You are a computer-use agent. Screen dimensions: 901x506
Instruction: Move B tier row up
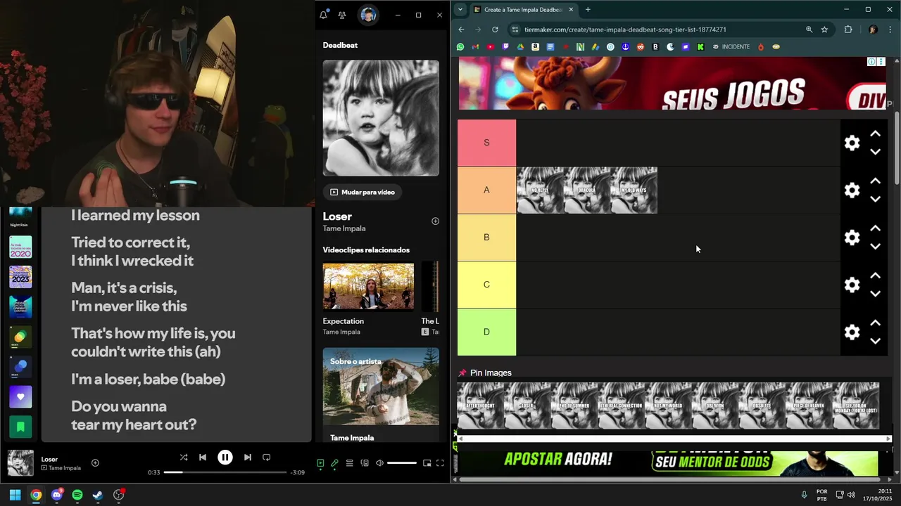pos(875,228)
